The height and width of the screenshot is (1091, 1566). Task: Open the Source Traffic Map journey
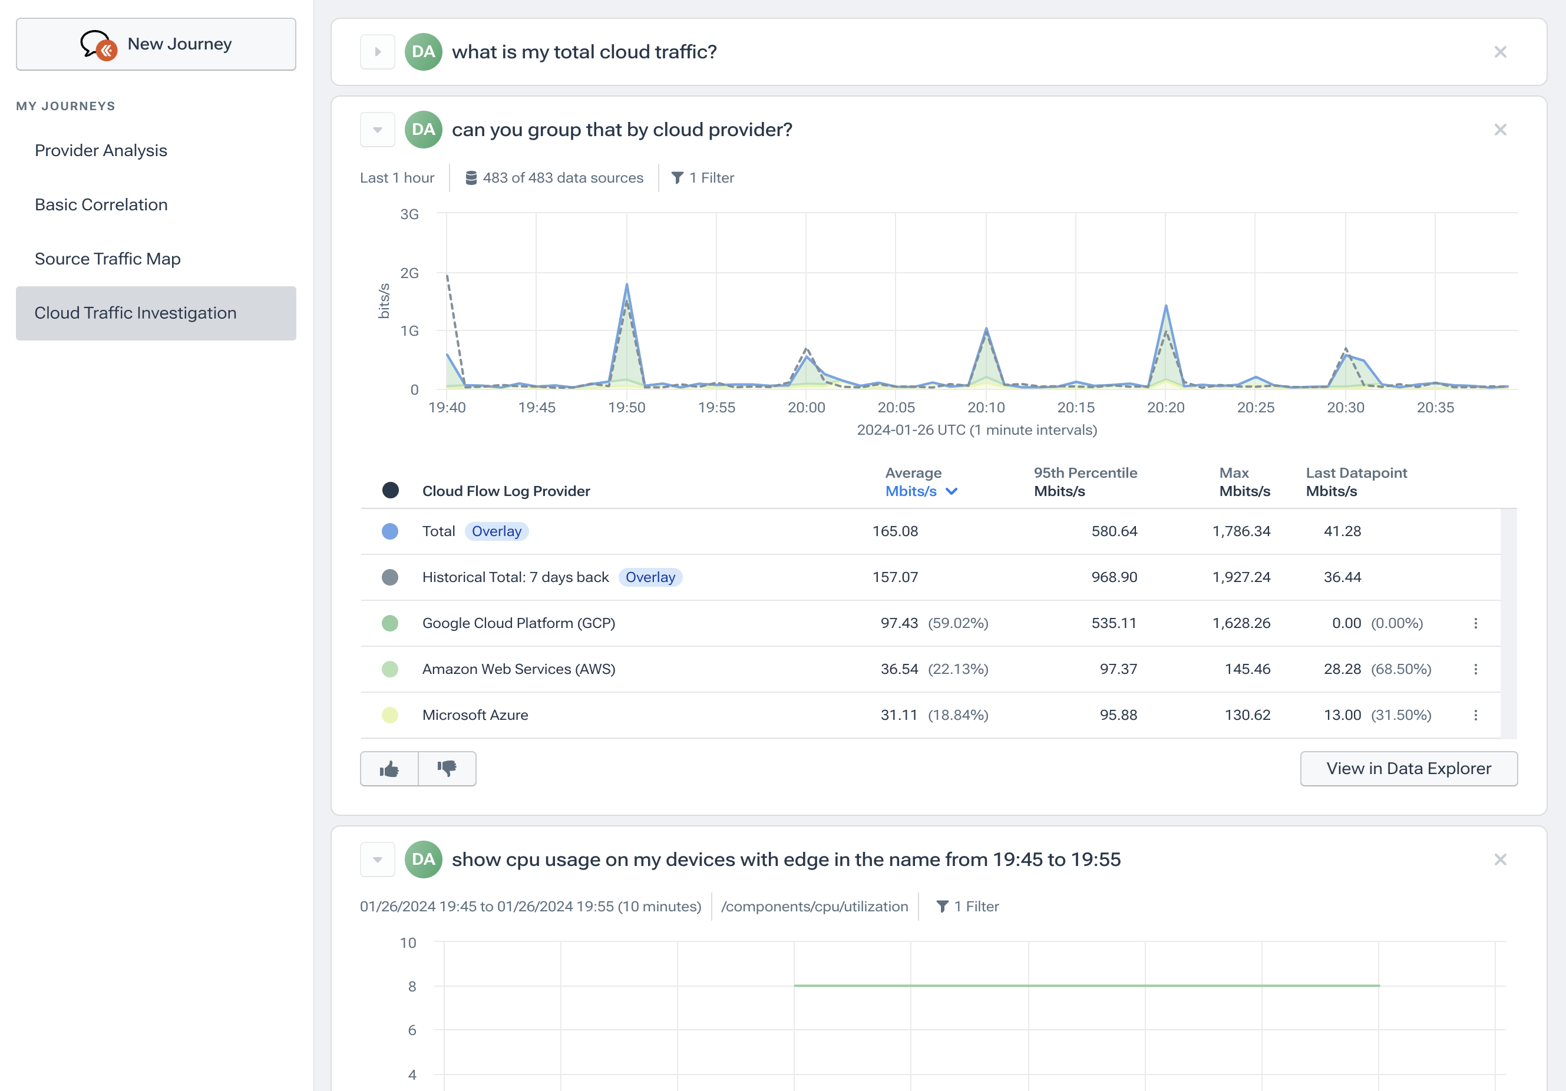(x=108, y=259)
